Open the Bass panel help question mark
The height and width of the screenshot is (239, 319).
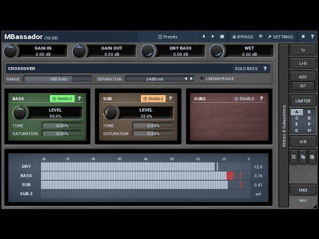pyautogui.click(x=79, y=98)
